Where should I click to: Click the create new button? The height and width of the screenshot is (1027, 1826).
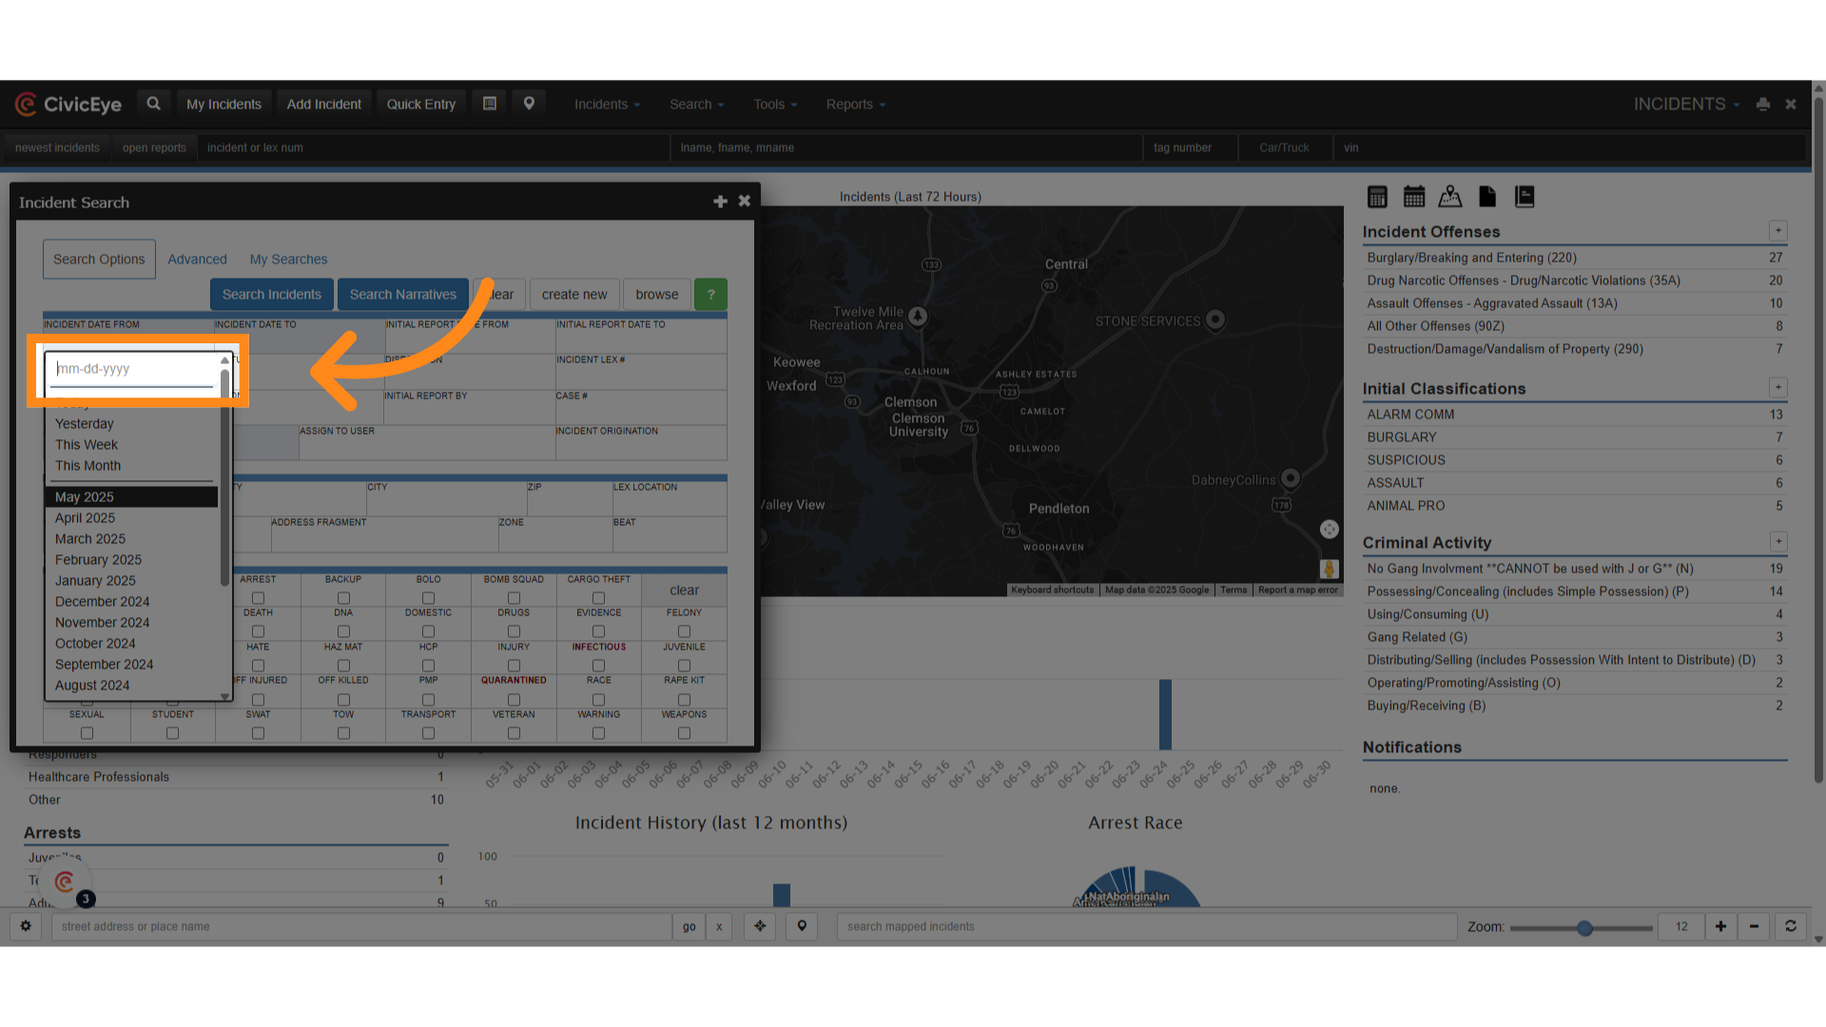point(574,295)
